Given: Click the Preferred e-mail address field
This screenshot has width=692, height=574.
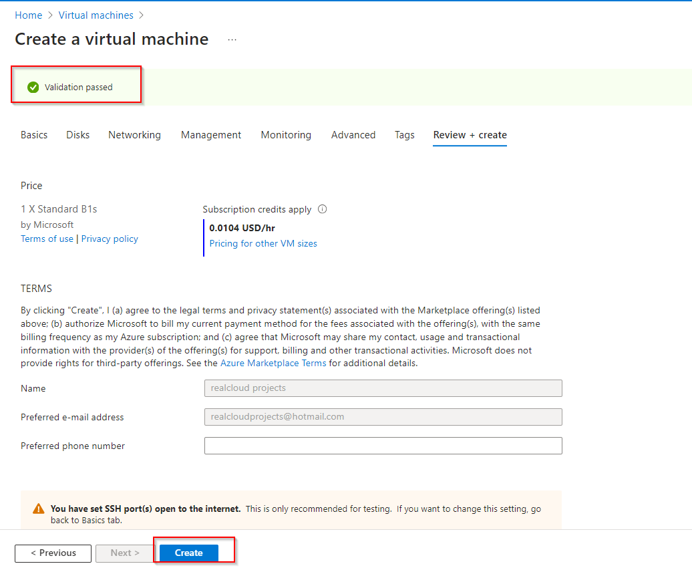Looking at the screenshot, I should 383,417.
